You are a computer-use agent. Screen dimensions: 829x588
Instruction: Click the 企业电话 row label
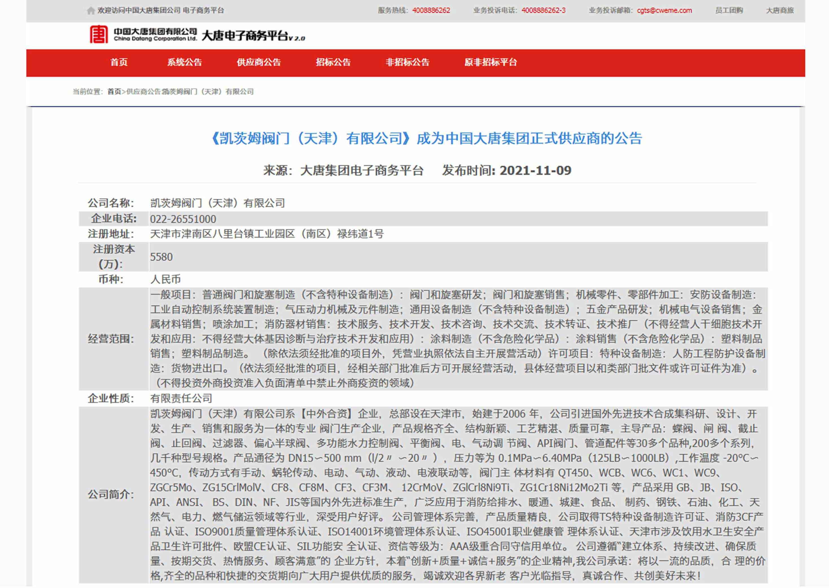(114, 219)
